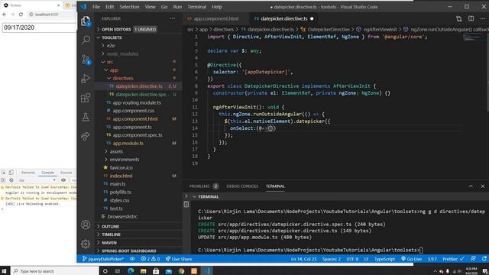Click Explorer more actions ellipsis

(172, 18)
